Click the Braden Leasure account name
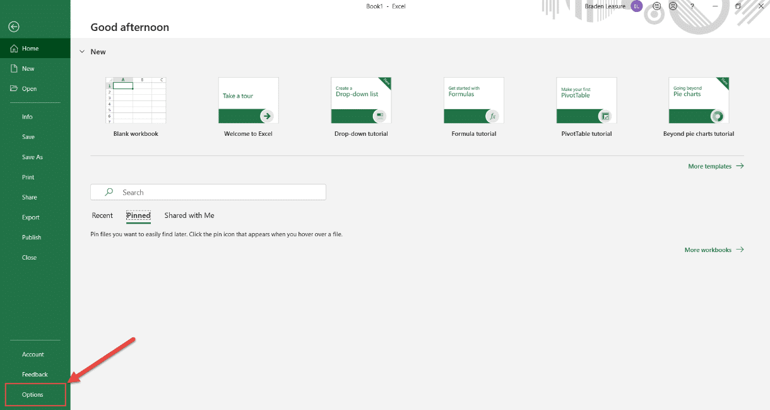Image resolution: width=770 pixels, height=410 pixels. pos(605,6)
